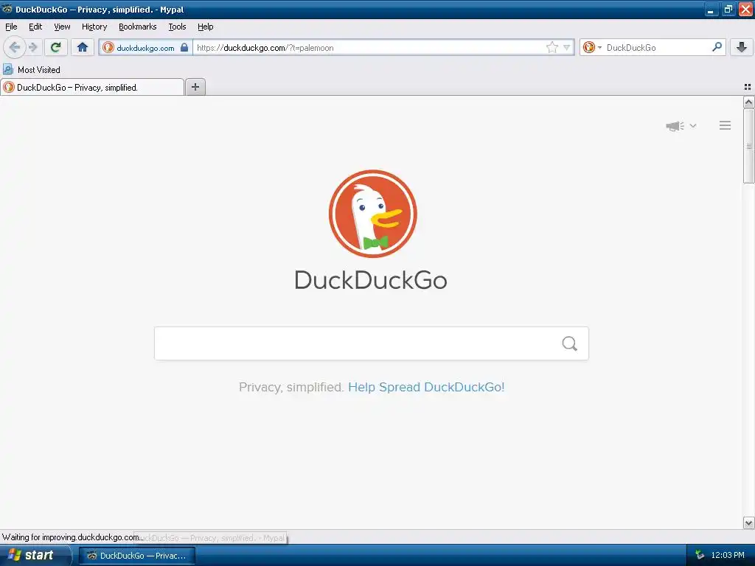The height and width of the screenshot is (566, 755).
Task: Open the Edit menu
Action: coord(35,27)
